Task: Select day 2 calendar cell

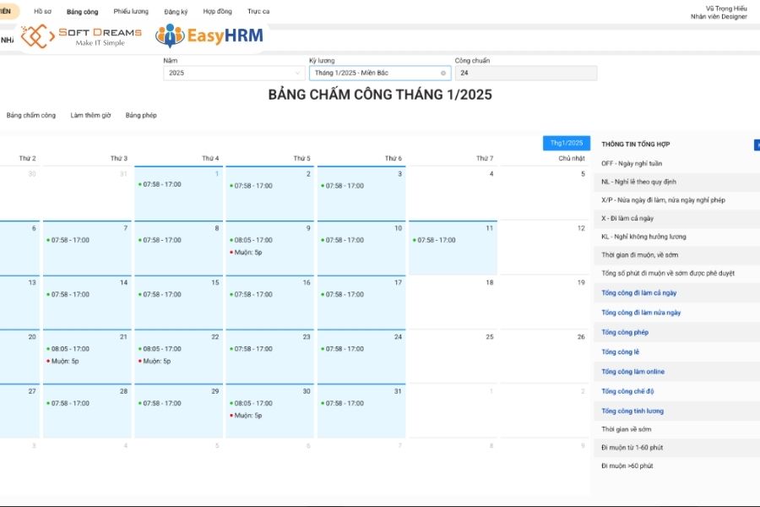Action: pyautogui.click(x=270, y=194)
